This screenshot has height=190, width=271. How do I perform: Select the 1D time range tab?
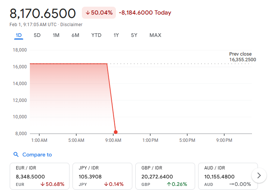19,35
